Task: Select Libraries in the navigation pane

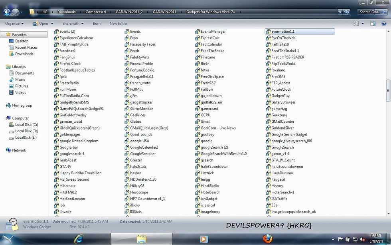Action: tap(16, 67)
